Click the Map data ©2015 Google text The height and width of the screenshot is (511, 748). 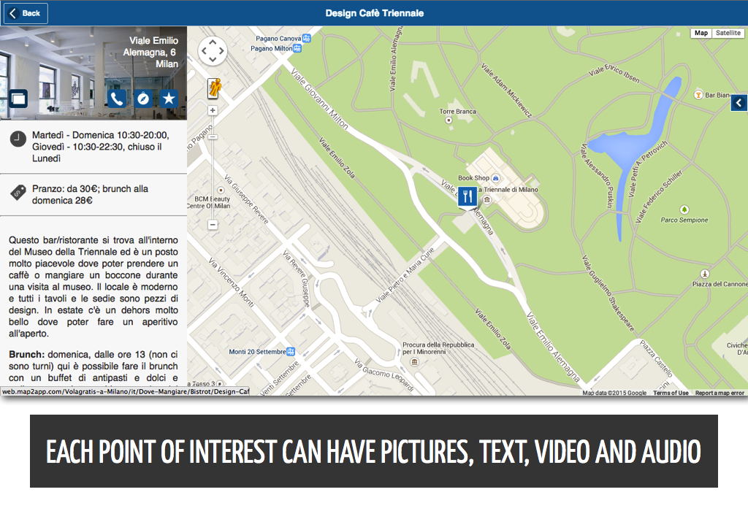point(614,393)
